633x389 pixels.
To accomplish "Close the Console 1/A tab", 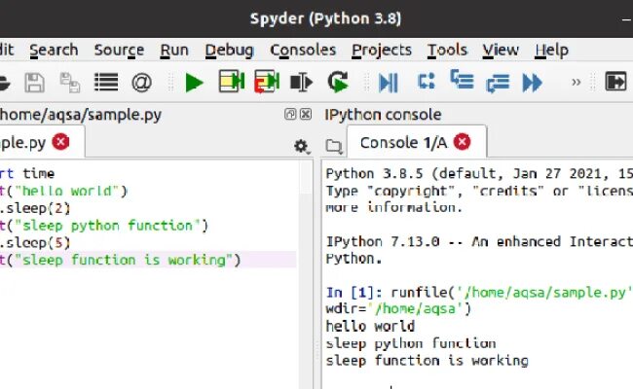I will point(463,142).
